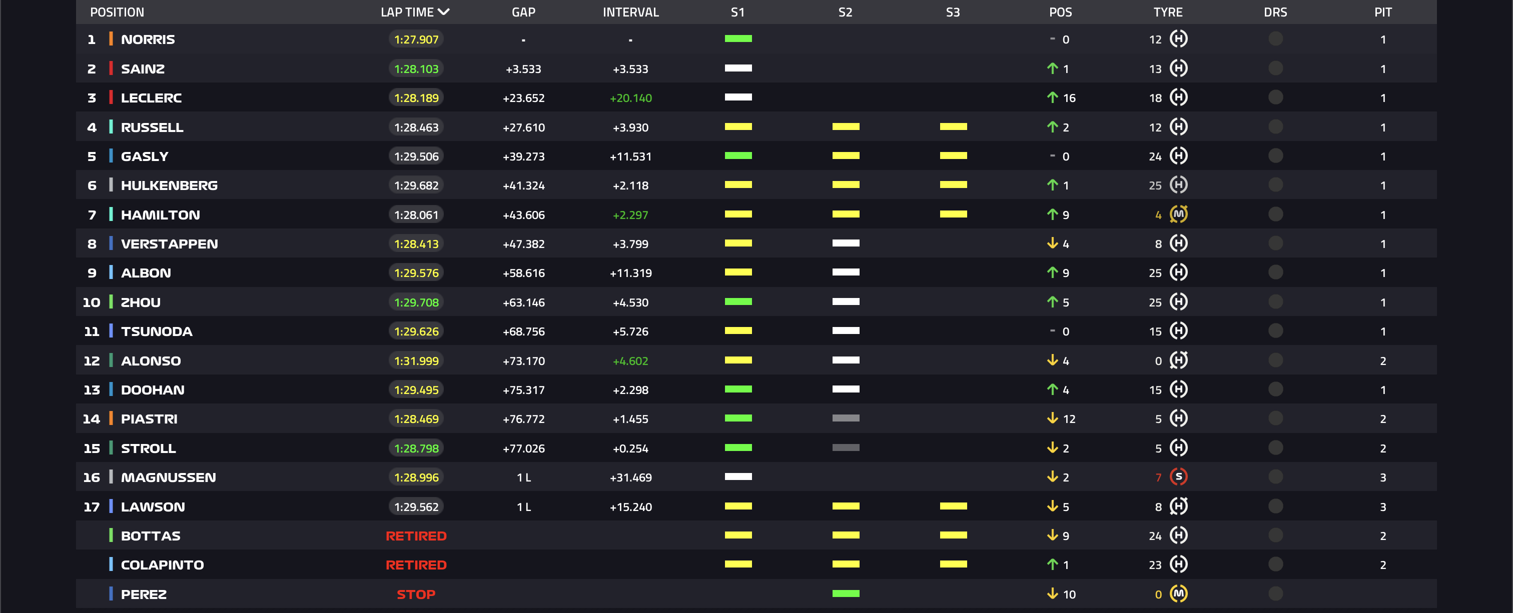The height and width of the screenshot is (613, 1513).
Task: Select driver name HAMILTON
Action: point(160,215)
